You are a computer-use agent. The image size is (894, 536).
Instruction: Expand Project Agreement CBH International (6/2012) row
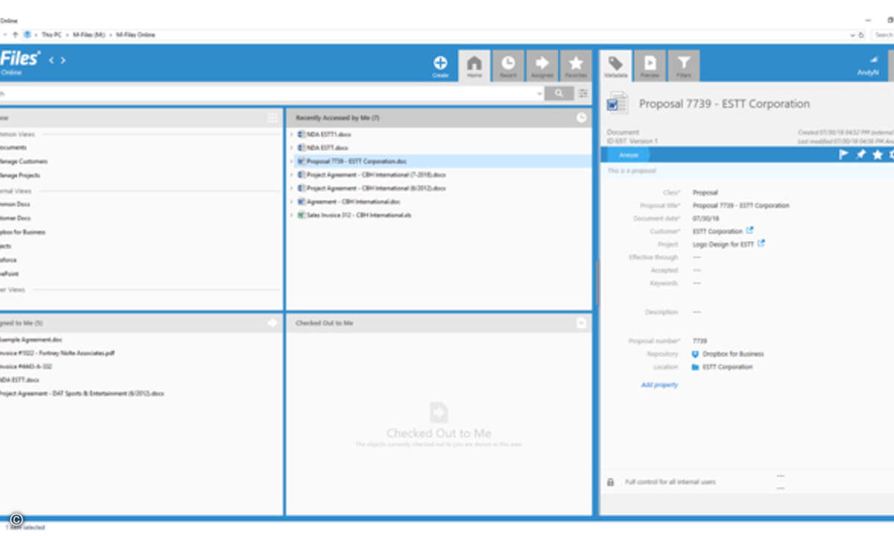291,188
